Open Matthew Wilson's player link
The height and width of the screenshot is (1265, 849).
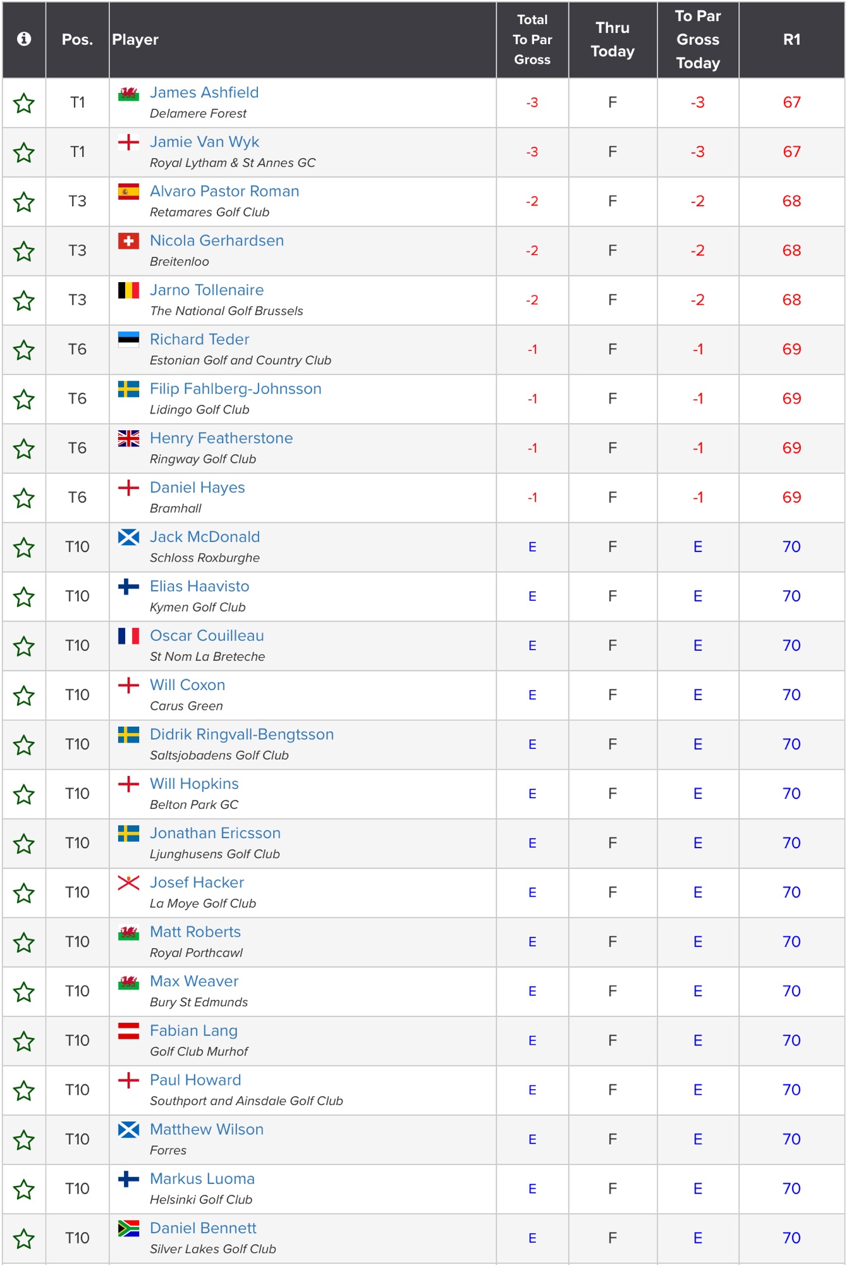coord(207,1130)
